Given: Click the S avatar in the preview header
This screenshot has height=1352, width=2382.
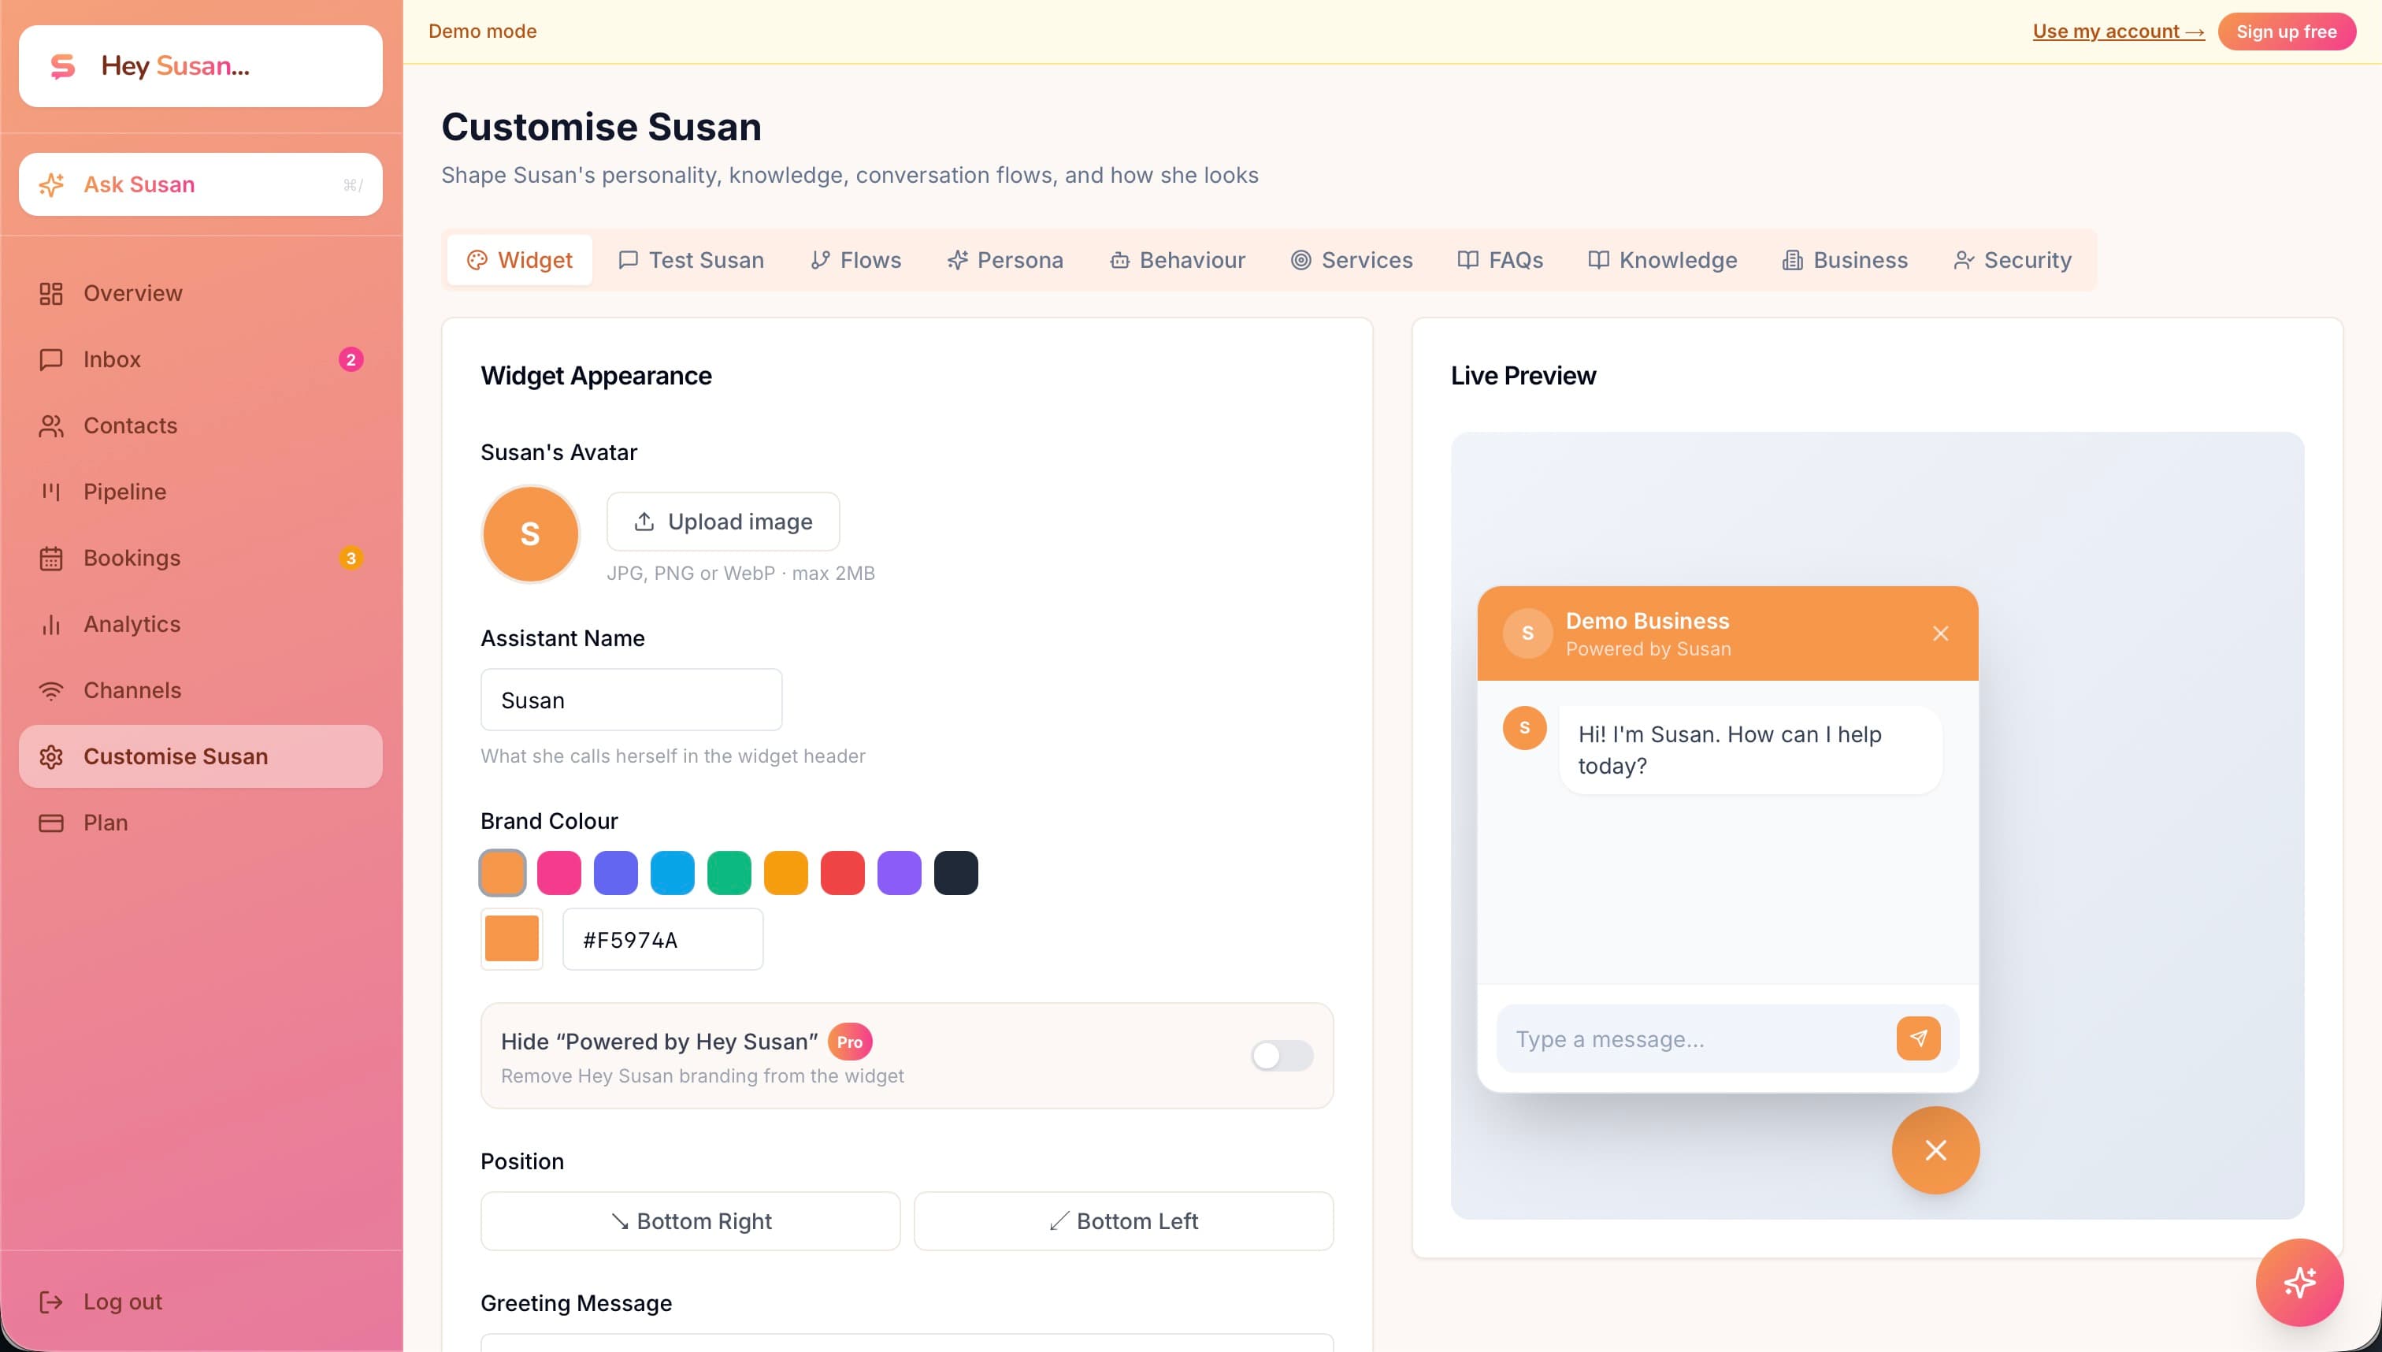Looking at the screenshot, I should (1527, 633).
